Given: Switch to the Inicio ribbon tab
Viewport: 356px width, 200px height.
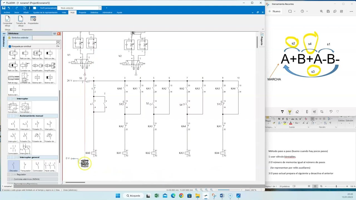Looking at the screenshot, I should tap(17, 12).
